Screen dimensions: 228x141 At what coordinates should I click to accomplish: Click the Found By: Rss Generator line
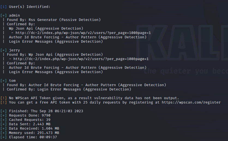pos(53,20)
